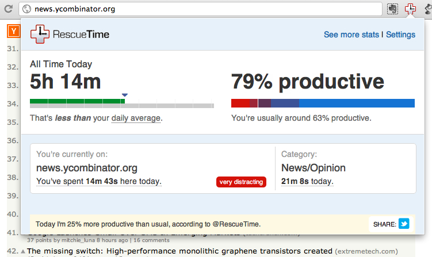Click the blue segment of productivity bar
The width and height of the screenshot is (432, 257).
357,103
